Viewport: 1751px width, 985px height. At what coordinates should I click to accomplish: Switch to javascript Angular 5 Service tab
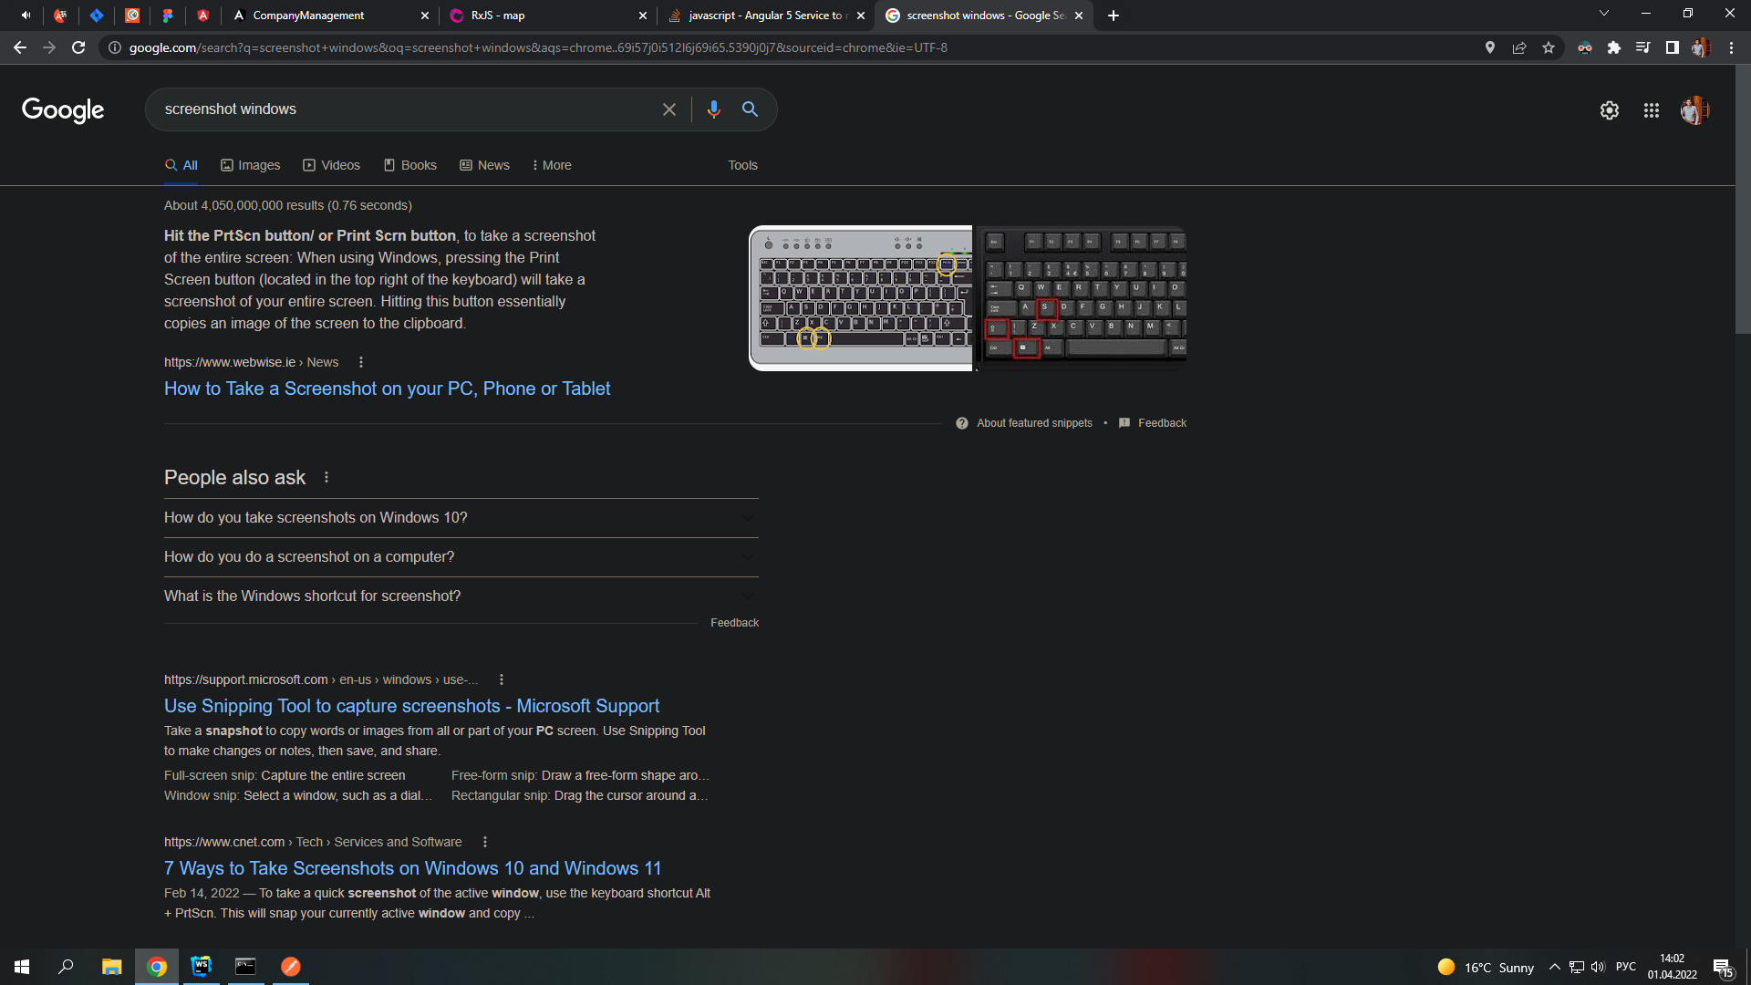click(764, 16)
